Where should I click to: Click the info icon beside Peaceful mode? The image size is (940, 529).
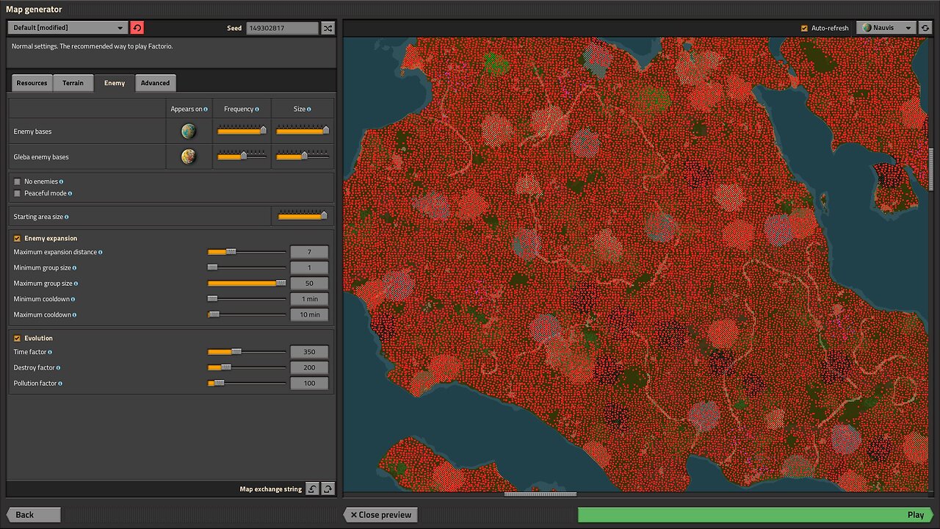coord(70,193)
